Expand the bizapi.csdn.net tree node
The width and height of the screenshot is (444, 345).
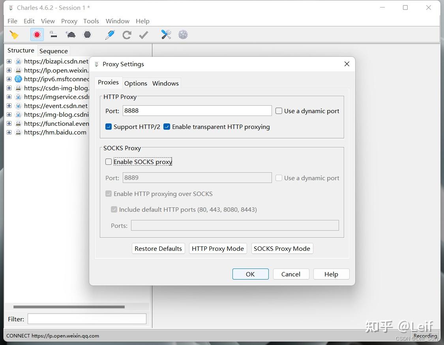9,62
